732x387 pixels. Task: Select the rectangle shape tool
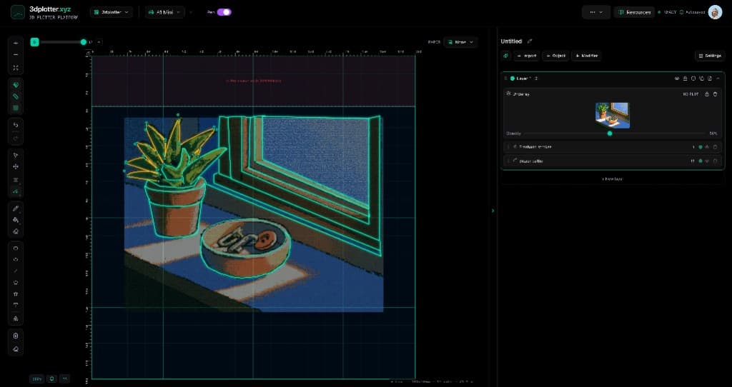pyautogui.click(x=16, y=248)
